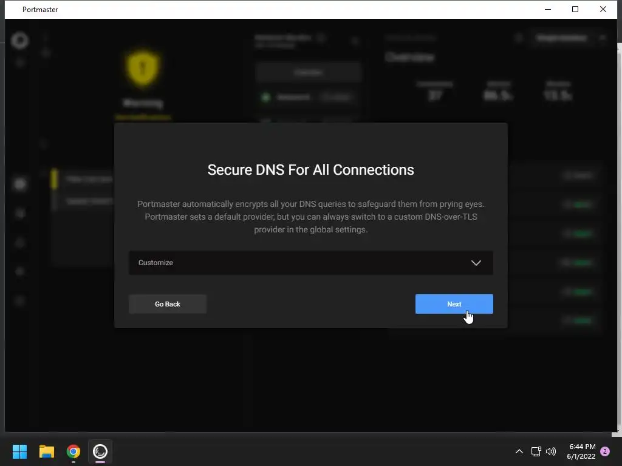The image size is (622, 466).
Task: Open Google Chrome from the taskbar
Action: tap(73, 451)
